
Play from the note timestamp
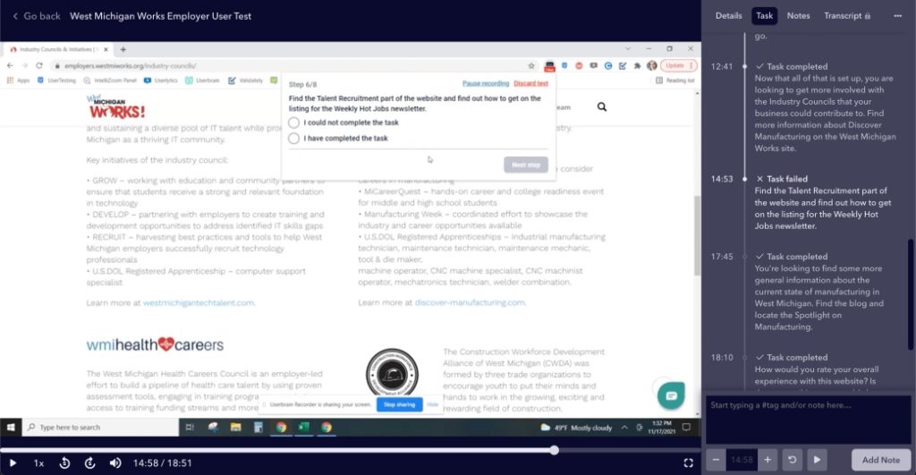pos(817,460)
